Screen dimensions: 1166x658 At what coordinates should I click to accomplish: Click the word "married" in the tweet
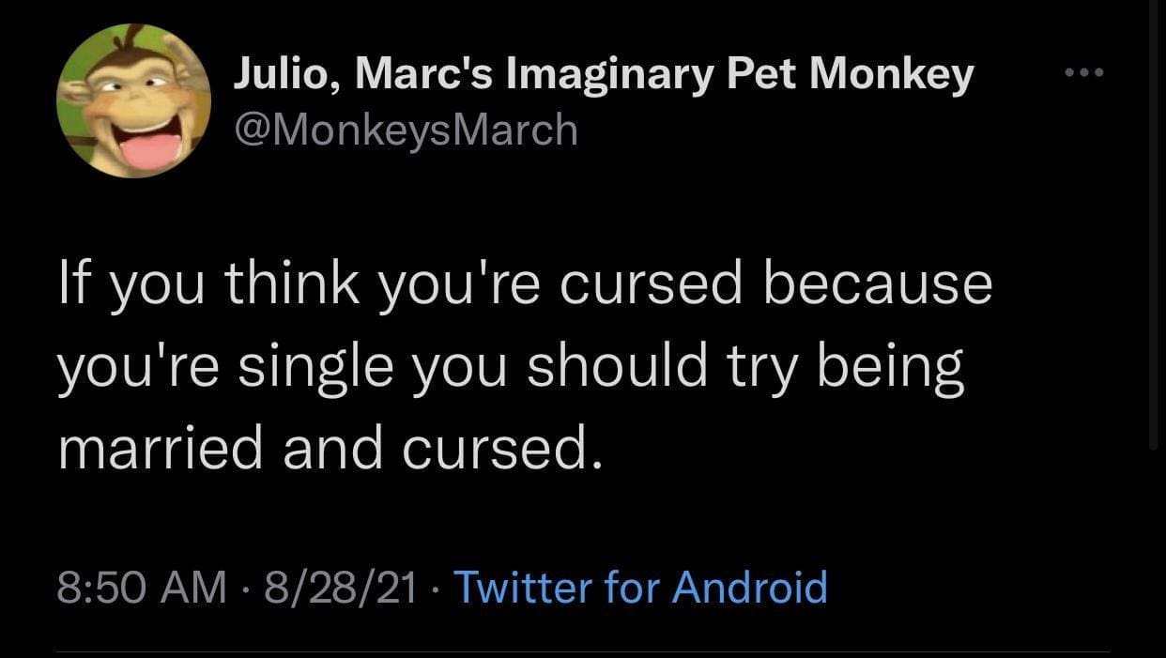click(x=160, y=449)
